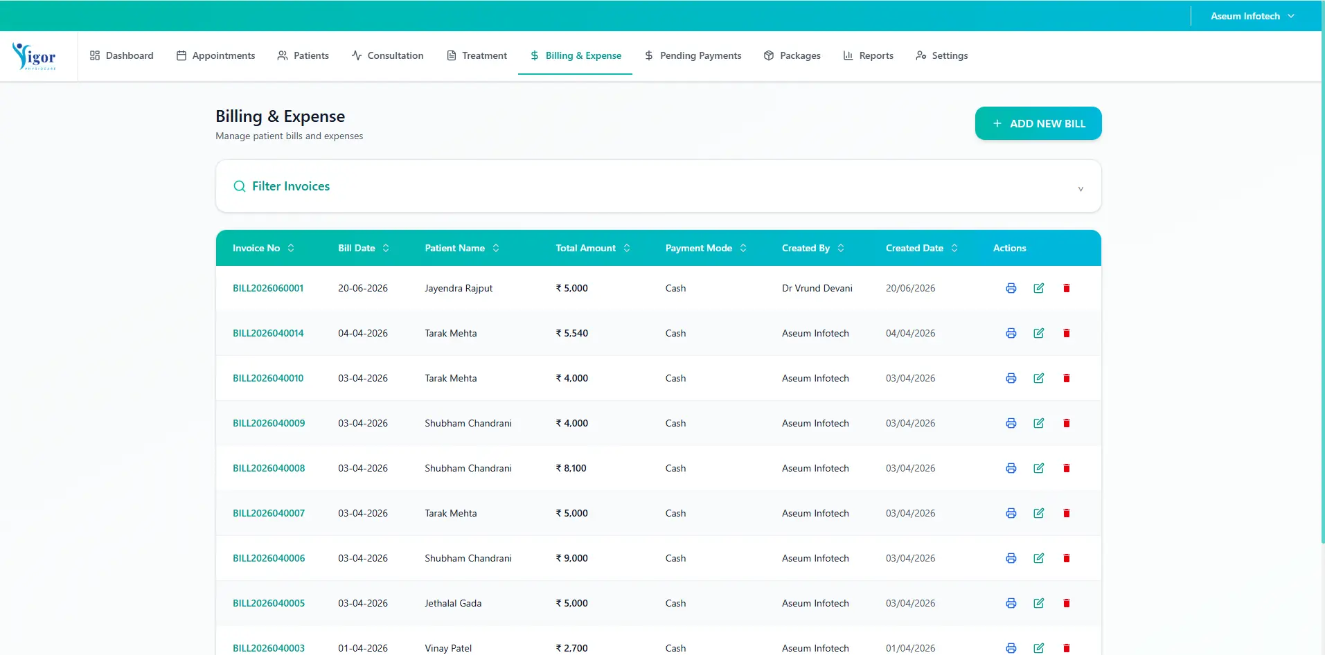Delete invoice BILL2026040014
The height and width of the screenshot is (655, 1325).
click(x=1066, y=333)
